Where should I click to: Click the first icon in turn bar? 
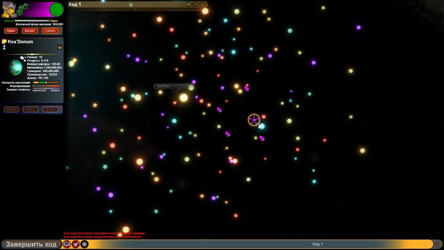click(189, 5)
